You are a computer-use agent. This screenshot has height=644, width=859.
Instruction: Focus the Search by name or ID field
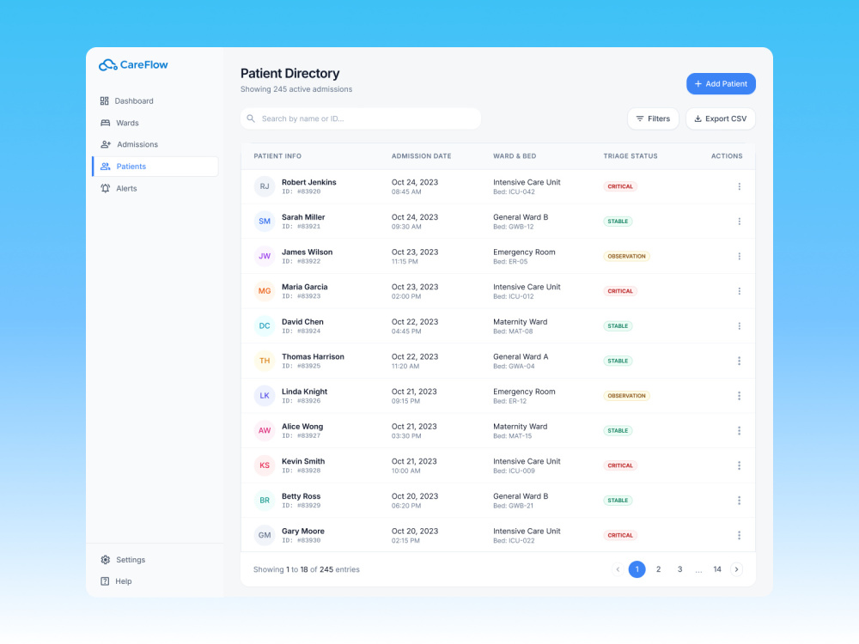click(361, 118)
